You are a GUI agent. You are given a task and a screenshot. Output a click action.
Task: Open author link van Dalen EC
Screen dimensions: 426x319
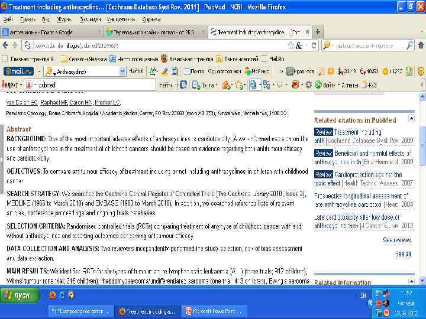pyautogui.click(x=22, y=103)
